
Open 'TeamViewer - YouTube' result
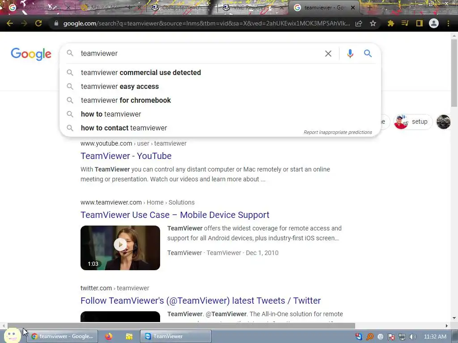[x=126, y=156]
